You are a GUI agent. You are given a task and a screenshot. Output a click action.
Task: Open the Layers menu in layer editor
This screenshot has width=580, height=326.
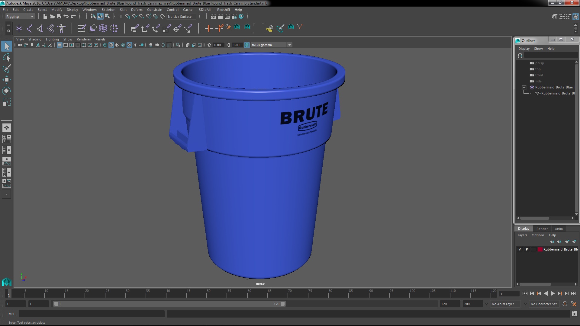tap(522, 235)
